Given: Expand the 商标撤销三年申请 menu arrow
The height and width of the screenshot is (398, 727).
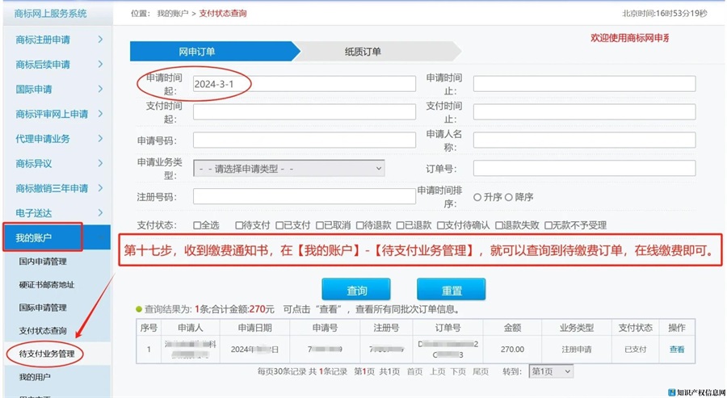Looking at the screenshot, I should 100,188.
